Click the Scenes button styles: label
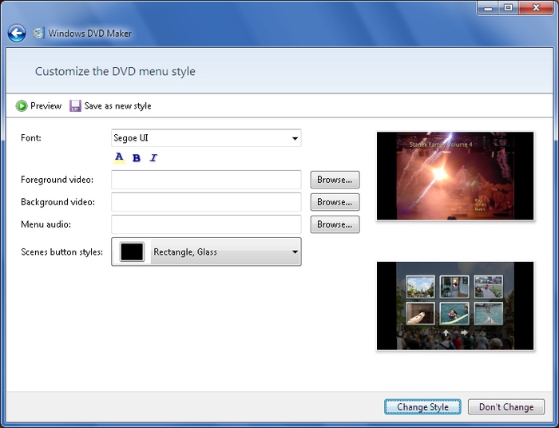 pyautogui.click(x=62, y=252)
